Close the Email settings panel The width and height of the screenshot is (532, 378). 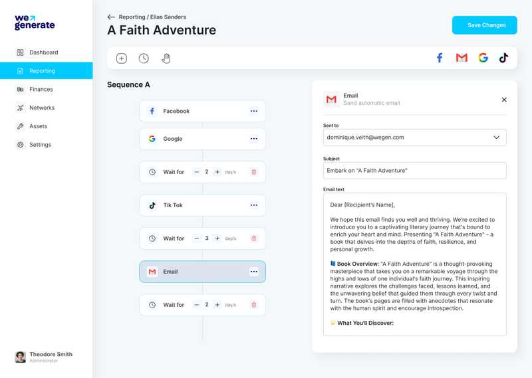coord(504,100)
